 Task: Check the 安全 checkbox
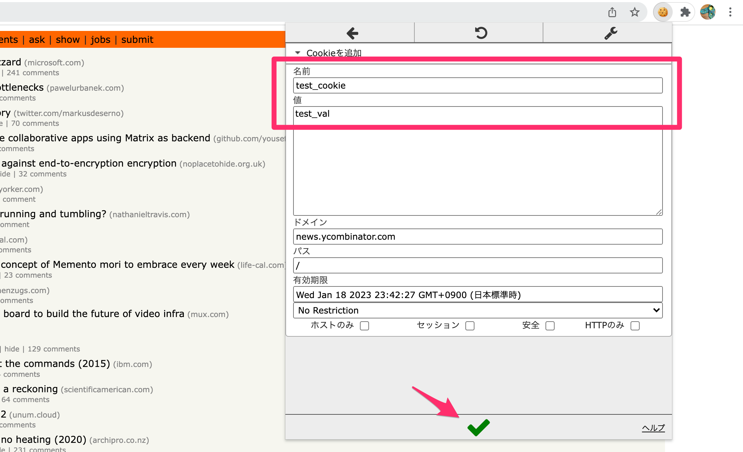click(x=550, y=326)
